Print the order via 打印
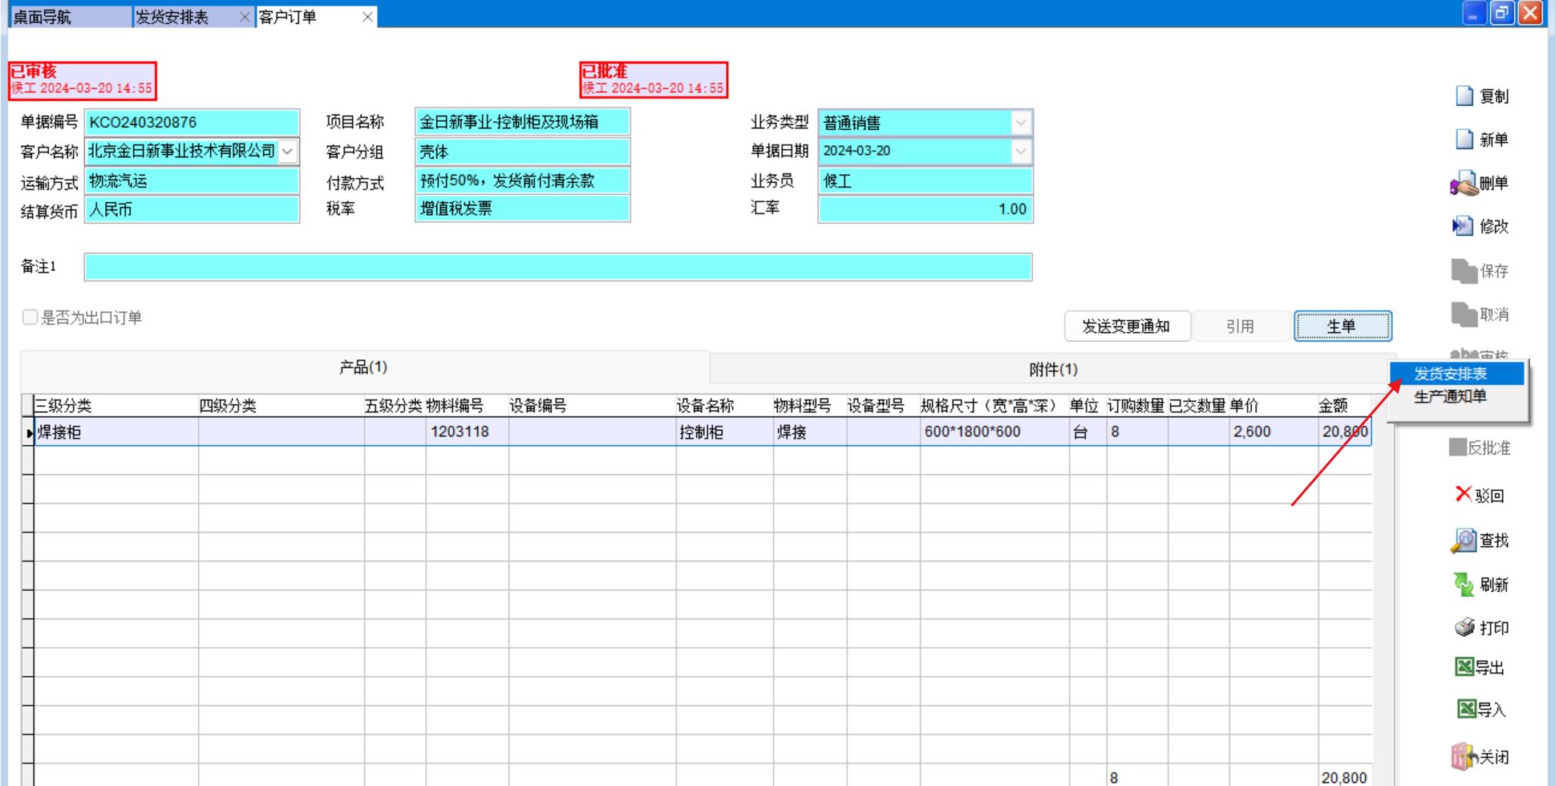Image resolution: width=1555 pixels, height=786 pixels. (x=1464, y=628)
